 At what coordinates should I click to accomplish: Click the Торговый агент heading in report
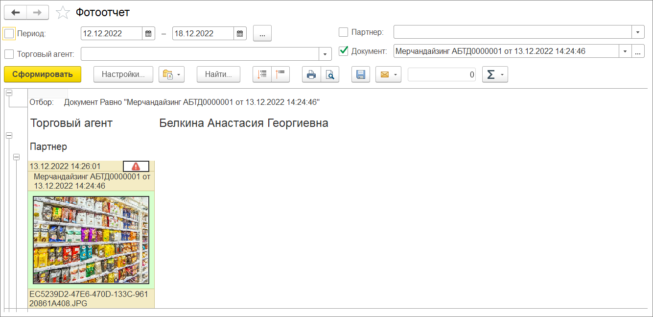coord(71,123)
